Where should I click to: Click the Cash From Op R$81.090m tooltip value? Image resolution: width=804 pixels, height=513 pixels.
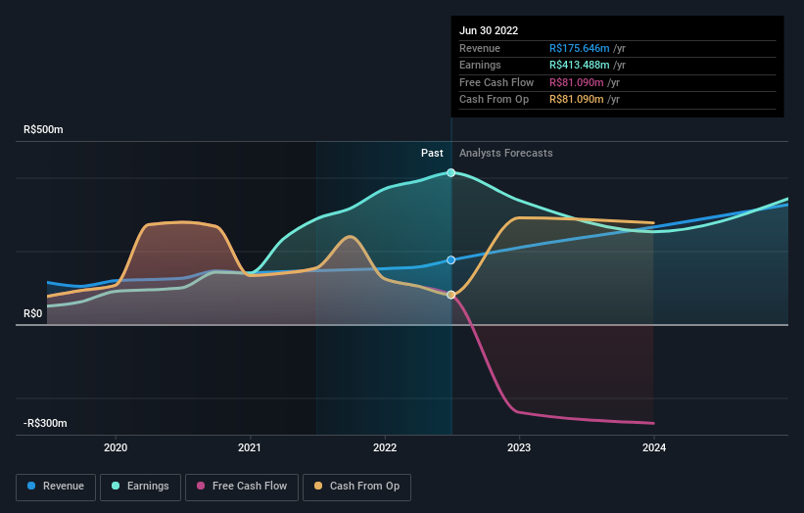577,100
